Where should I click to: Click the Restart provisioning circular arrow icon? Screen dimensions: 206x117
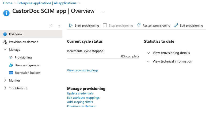pyautogui.click(x=139, y=25)
